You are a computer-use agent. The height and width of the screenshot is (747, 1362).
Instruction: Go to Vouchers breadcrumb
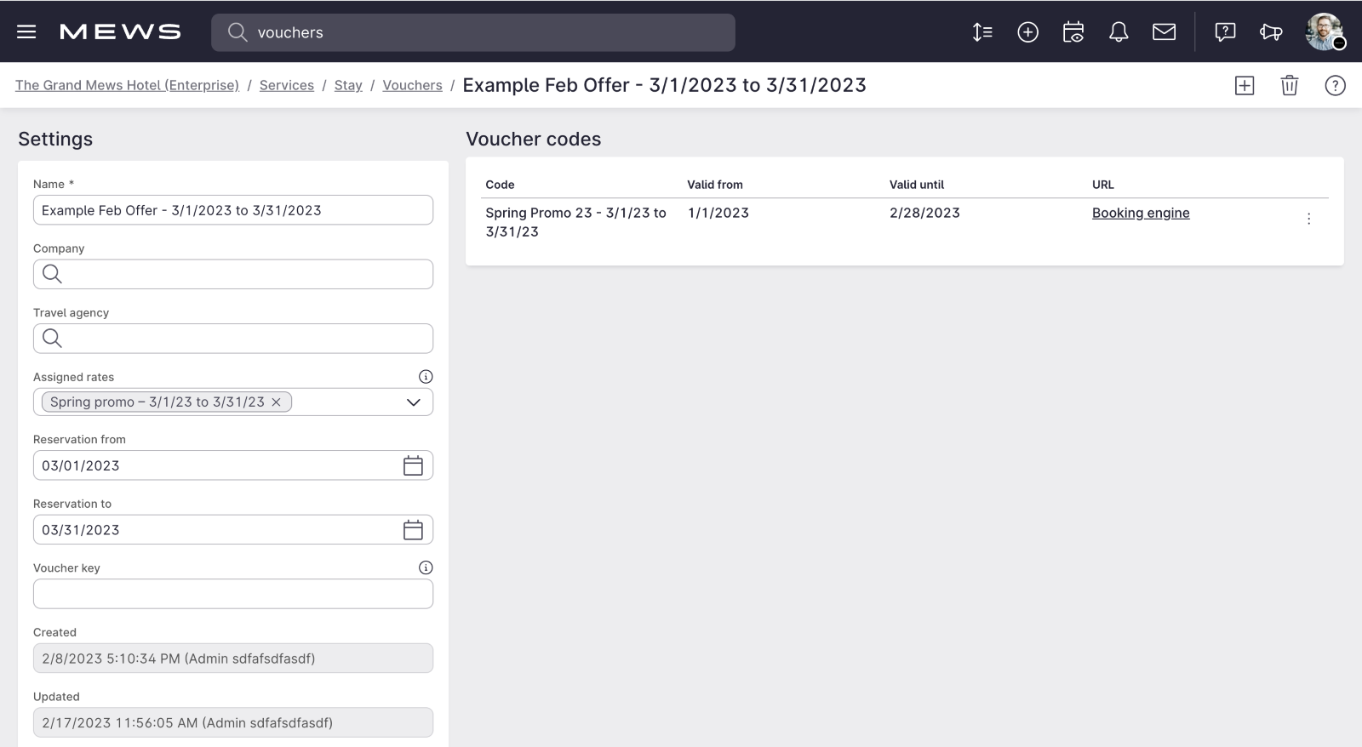pyautogui.click(x=412, y=85)
